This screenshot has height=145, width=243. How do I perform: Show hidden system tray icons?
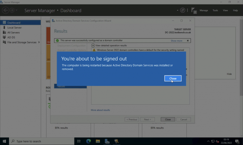pos(208,141)
